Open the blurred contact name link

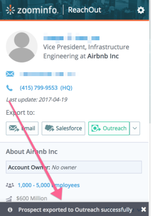72,38
